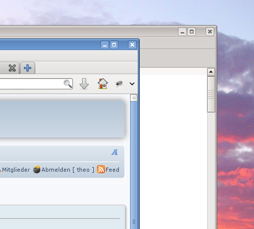Log out via the Abmelden link
Viewport: 254px width, 229px height.
coord(56,170)
